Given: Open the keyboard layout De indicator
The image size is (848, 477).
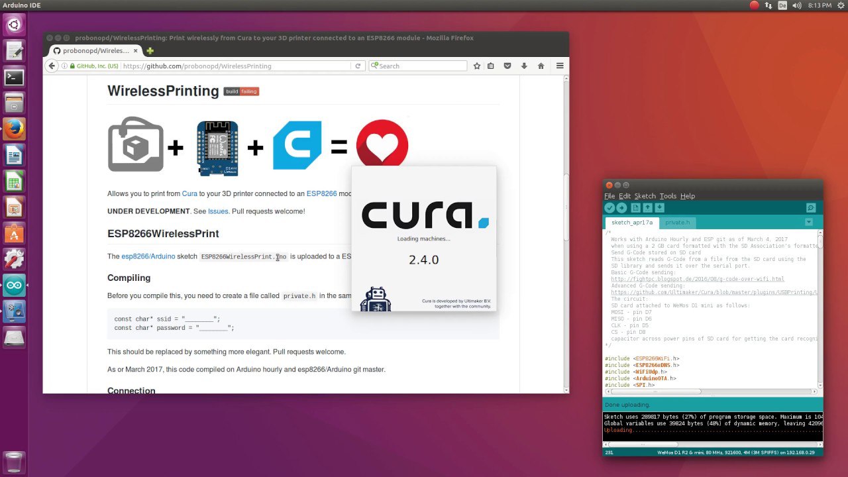Looking at the screenshot, I should click(782, 5).
